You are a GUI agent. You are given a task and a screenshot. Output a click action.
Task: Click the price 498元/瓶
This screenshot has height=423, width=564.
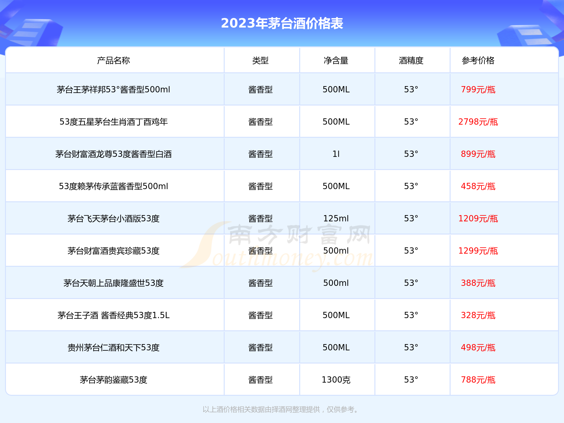click(478, 348)
